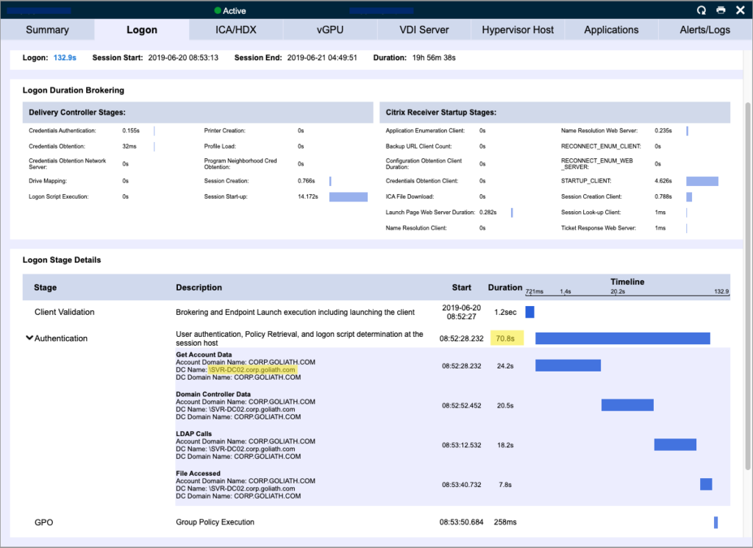Click the STARTUP_CLIENT duration bar
The height and width of the screenshot is (548, 753).
702,180
